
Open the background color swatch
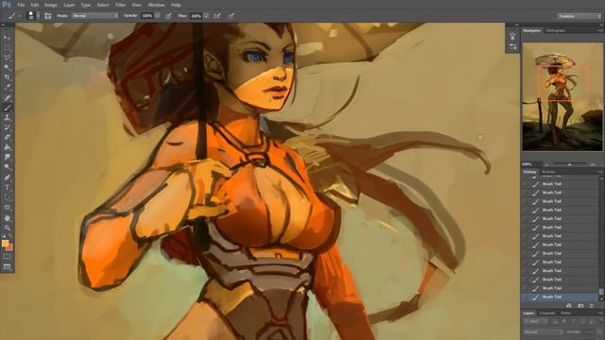coord(9,247)
